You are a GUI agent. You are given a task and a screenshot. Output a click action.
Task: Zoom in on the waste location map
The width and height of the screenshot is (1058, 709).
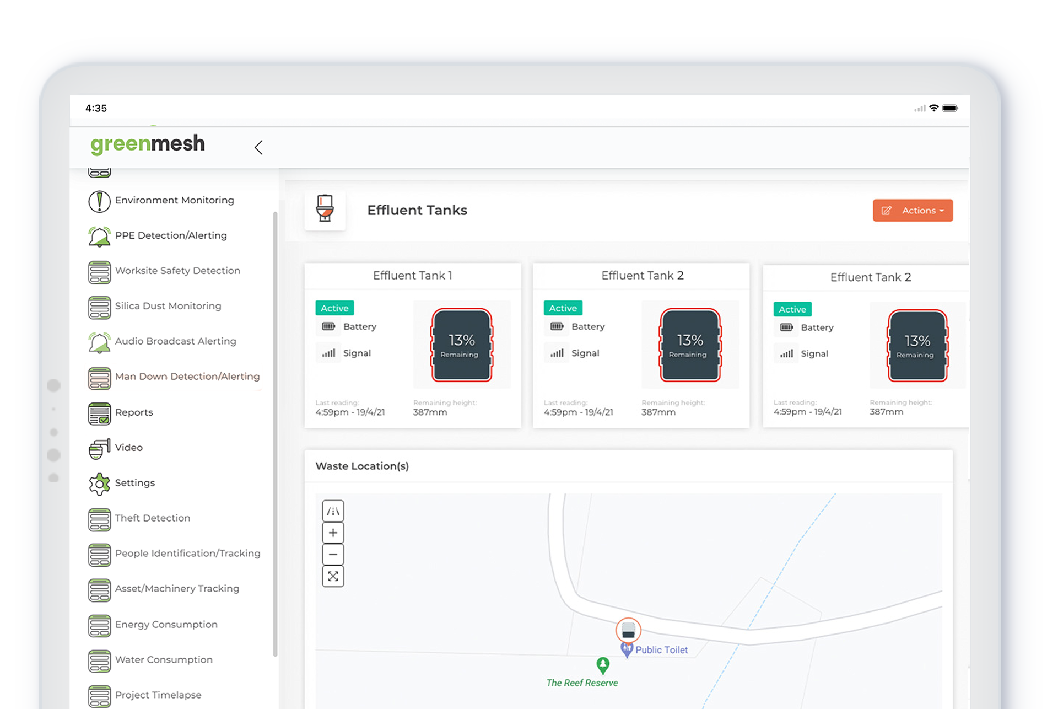tap(333, 533)
